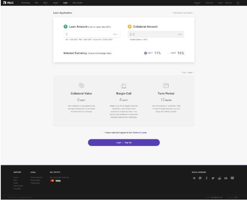Select USDT 16% interest currency

pyautogui.click(x=168, y=53)
